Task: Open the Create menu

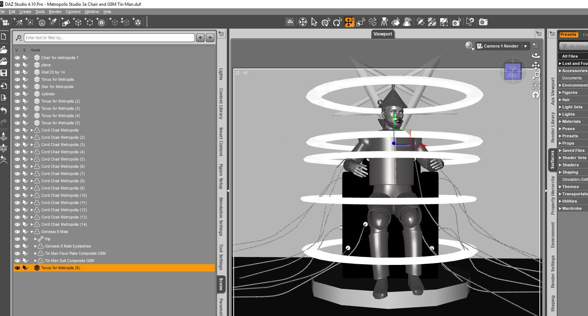Action: click(x=25, y=12)
